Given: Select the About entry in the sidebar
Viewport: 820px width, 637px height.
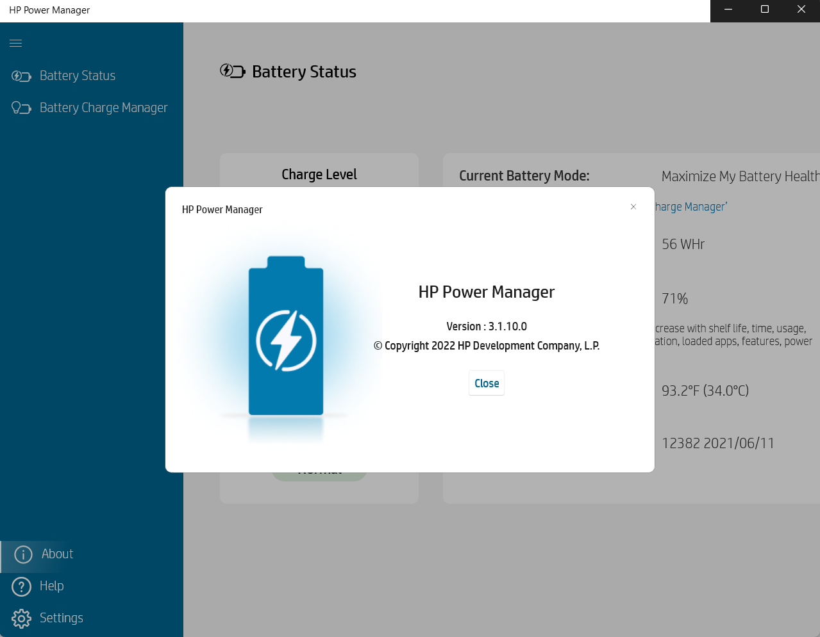Looking at the screenshot, I should coord(57,554).
